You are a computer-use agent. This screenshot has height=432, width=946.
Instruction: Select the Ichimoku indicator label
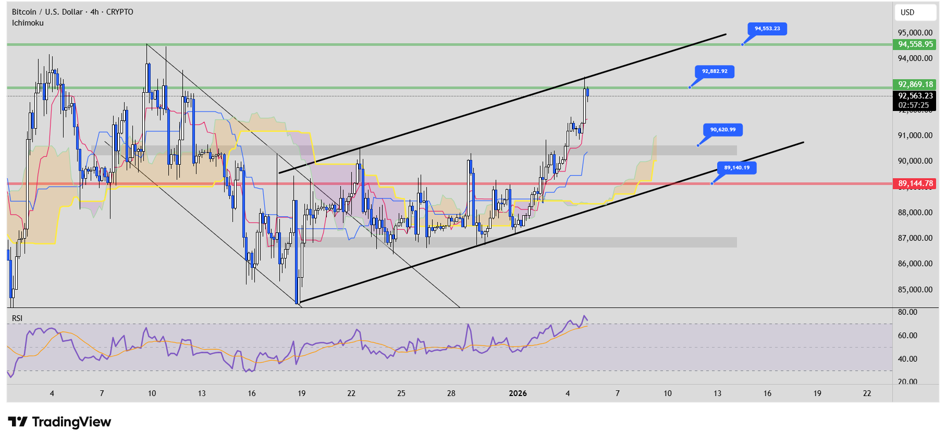(28, 23)
